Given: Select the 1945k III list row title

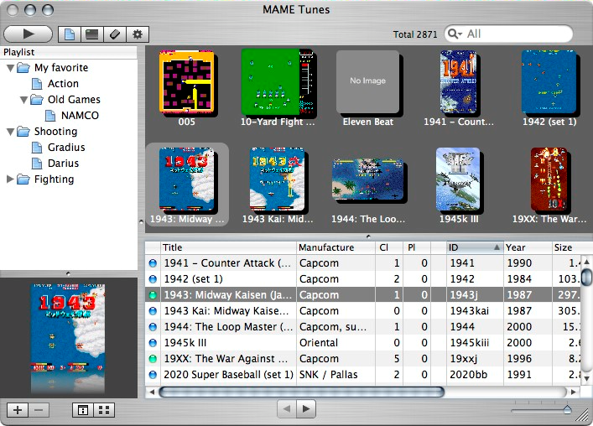Looking at the screenshot, I should 185,343.
